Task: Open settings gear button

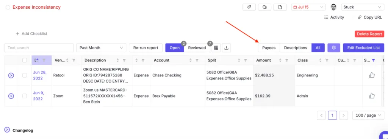Action: pos(334,48)
